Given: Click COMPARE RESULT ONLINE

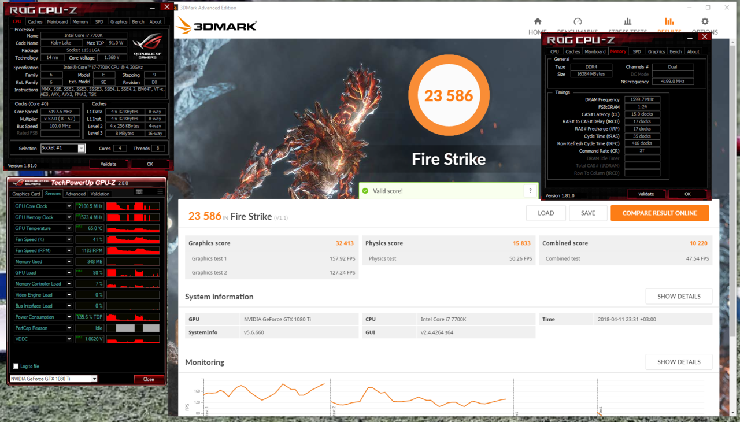Looking at the screenshot, I should pyautogui.click(x=660, y=213).
